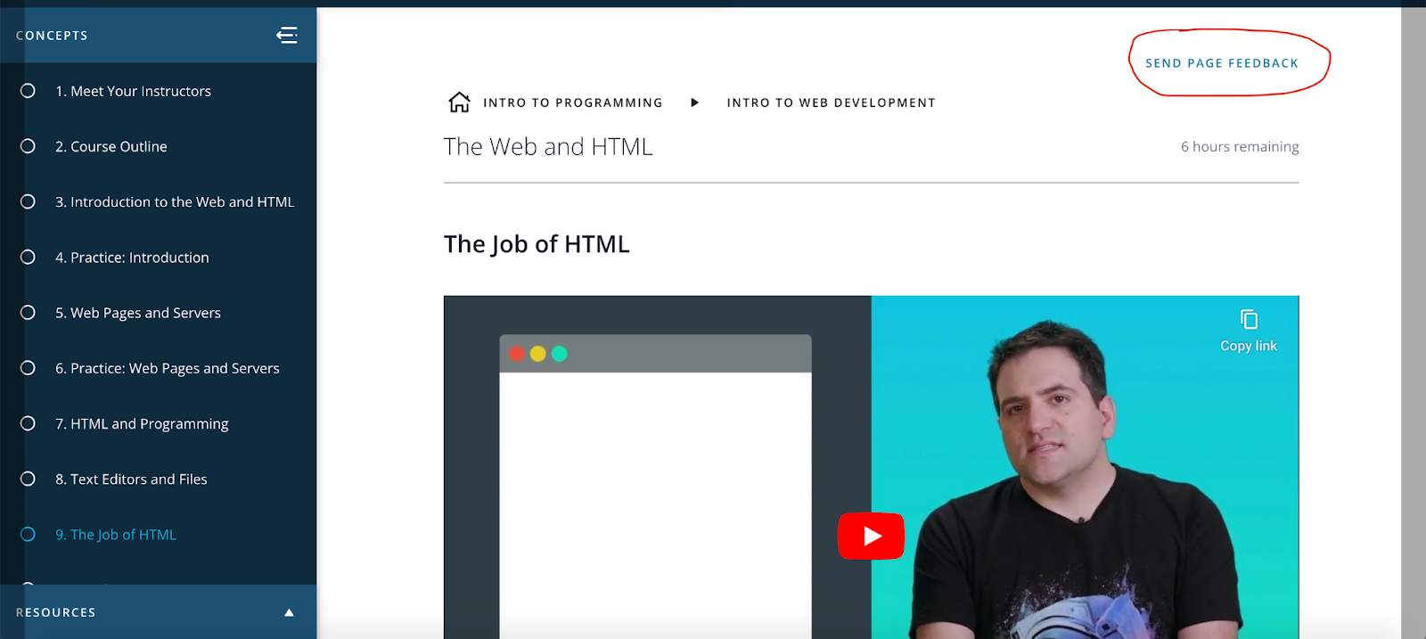Viewport: 1426px width, 639px height.
Task: Open lesson 3 Introduction to the Web and HTML
Action: click(x=175, y=202)
